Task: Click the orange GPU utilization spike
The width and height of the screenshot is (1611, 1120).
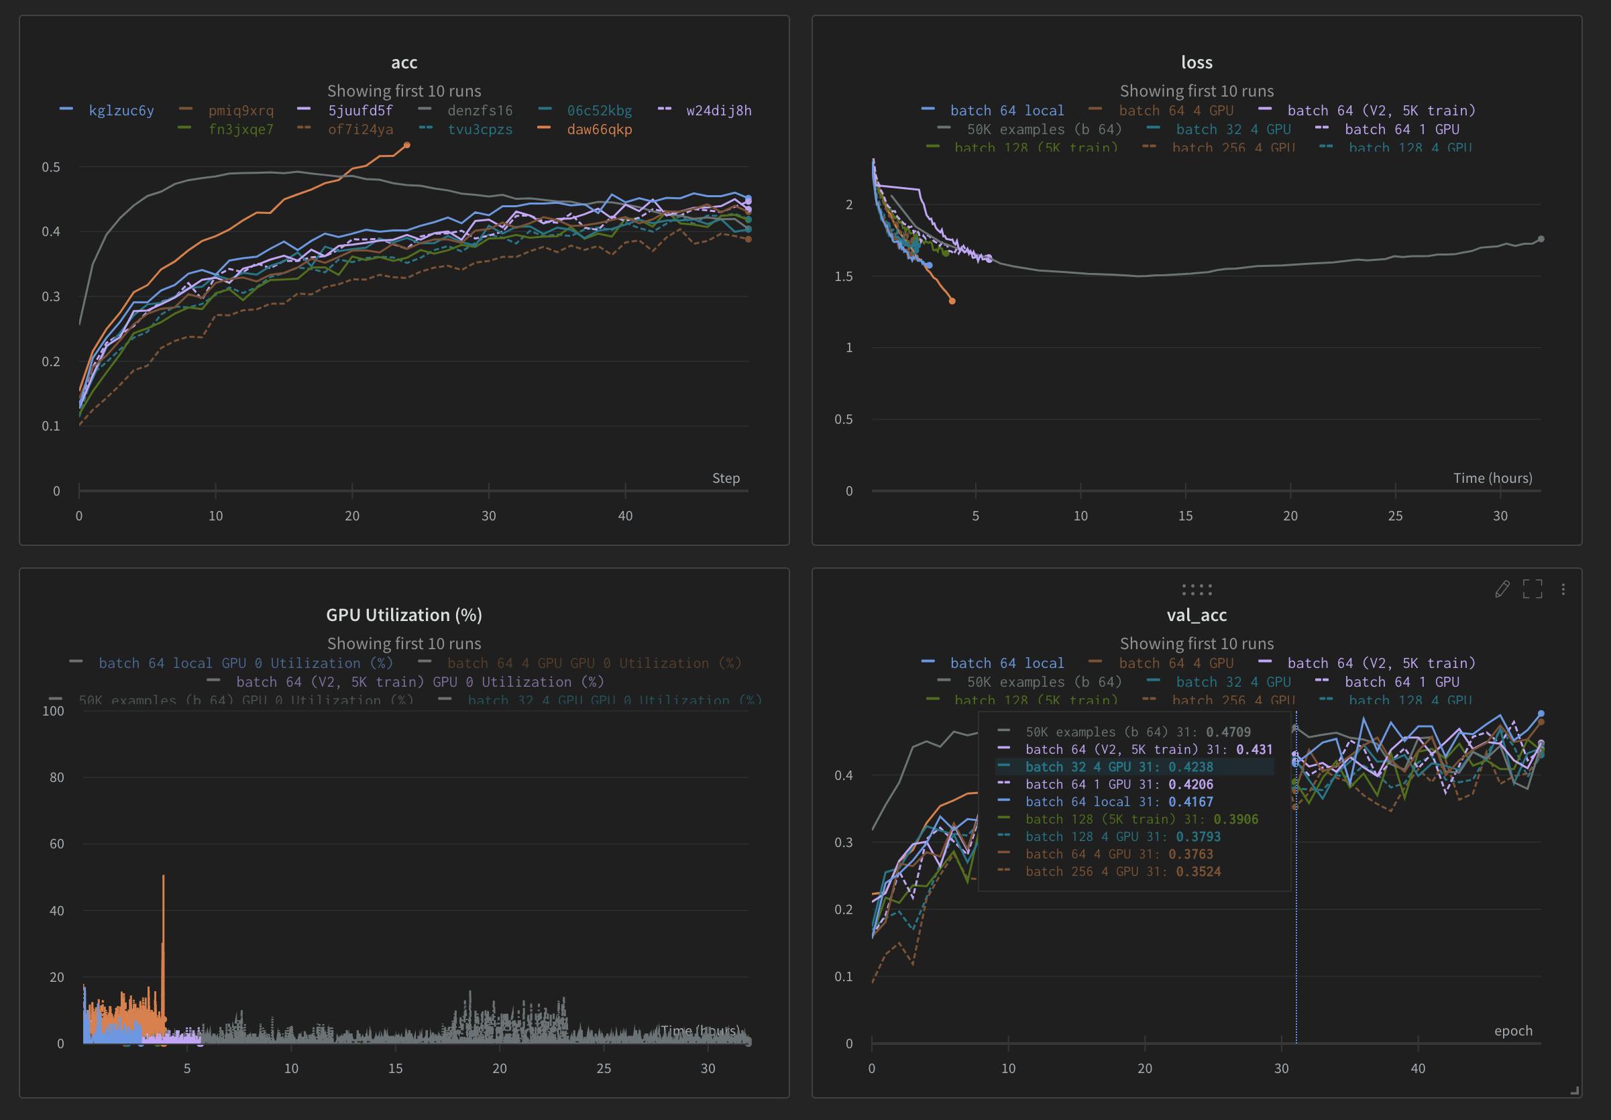Action: [x=164, y=912]
